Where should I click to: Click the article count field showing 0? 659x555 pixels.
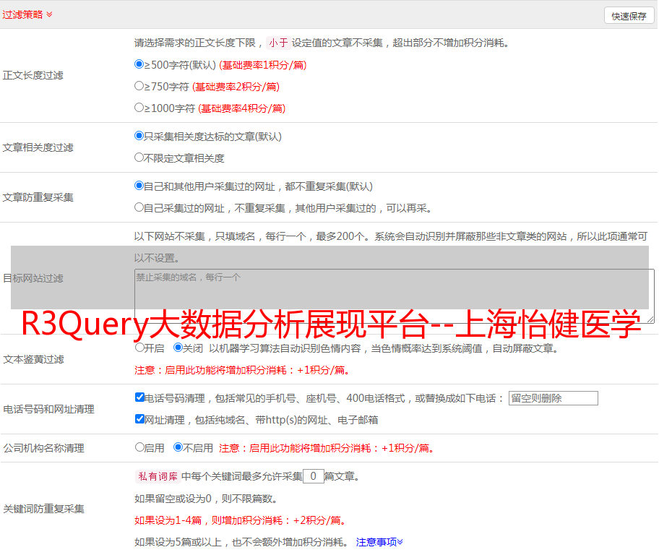313,476
